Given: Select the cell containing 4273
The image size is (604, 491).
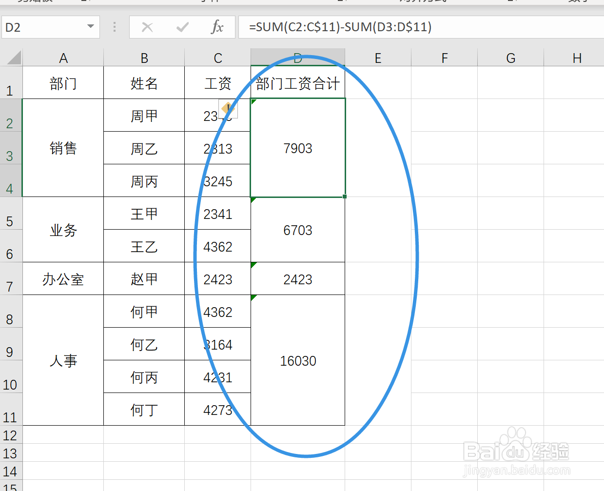Looking at the screenshot, I should coord(217,410).
